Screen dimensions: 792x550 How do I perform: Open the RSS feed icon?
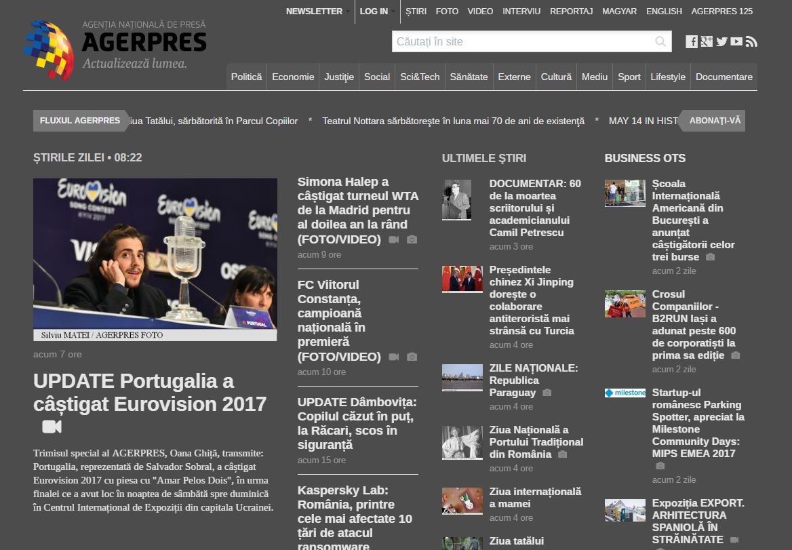pyautogui.click(x=751, y=41)
